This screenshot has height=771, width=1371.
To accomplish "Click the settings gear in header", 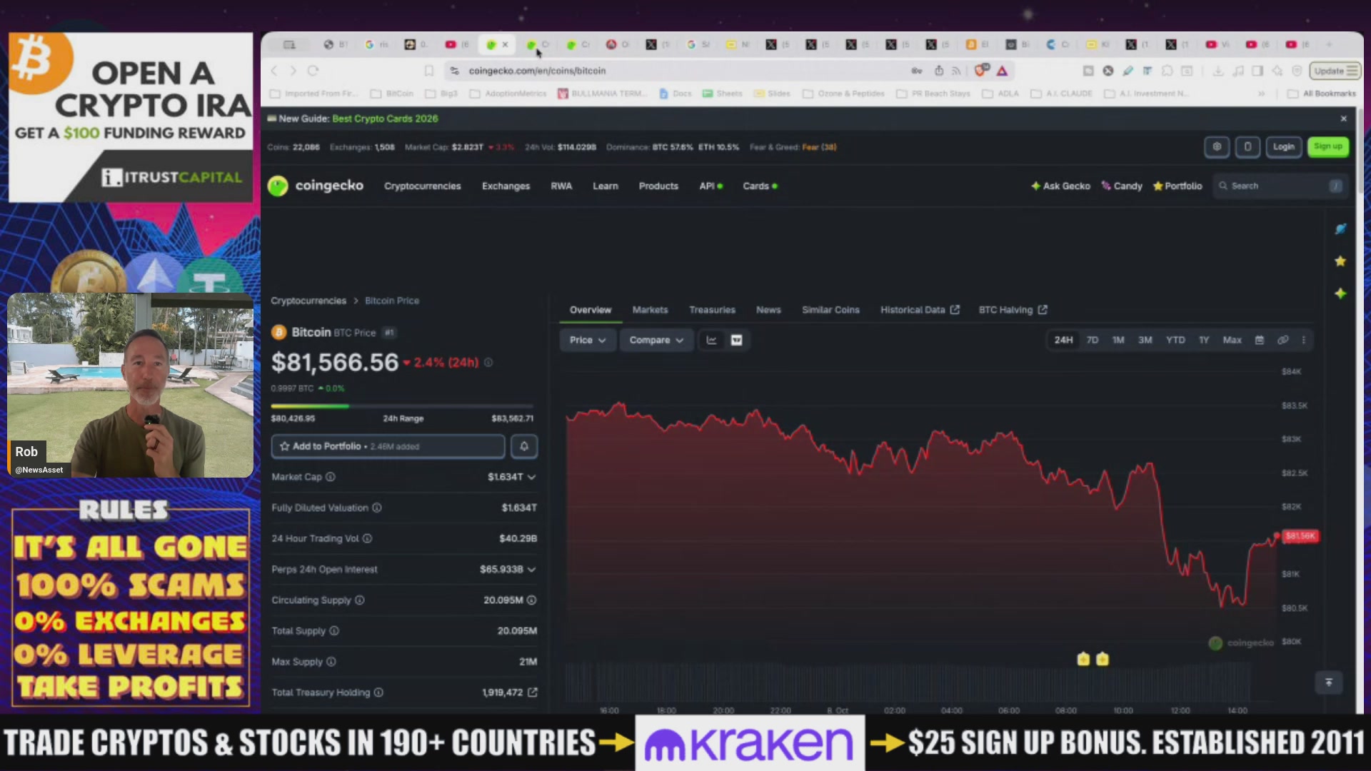I will pyautogui.click(x=1217, y=146).
